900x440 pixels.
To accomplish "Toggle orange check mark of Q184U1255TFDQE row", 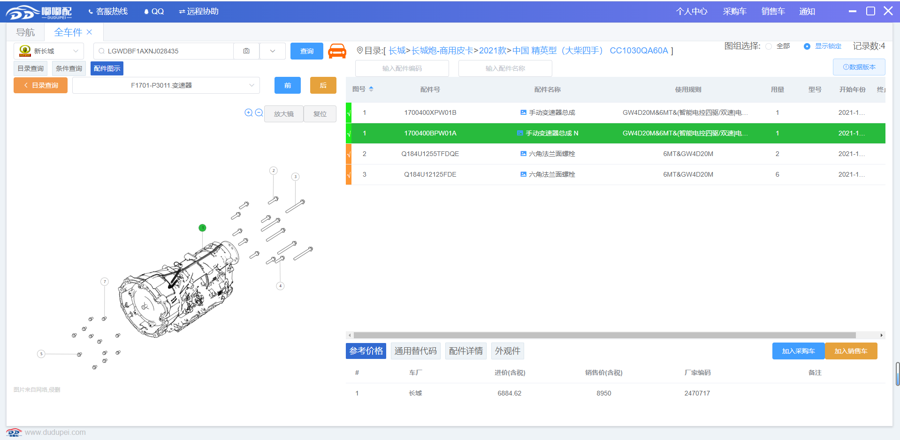I will [349, 154].
